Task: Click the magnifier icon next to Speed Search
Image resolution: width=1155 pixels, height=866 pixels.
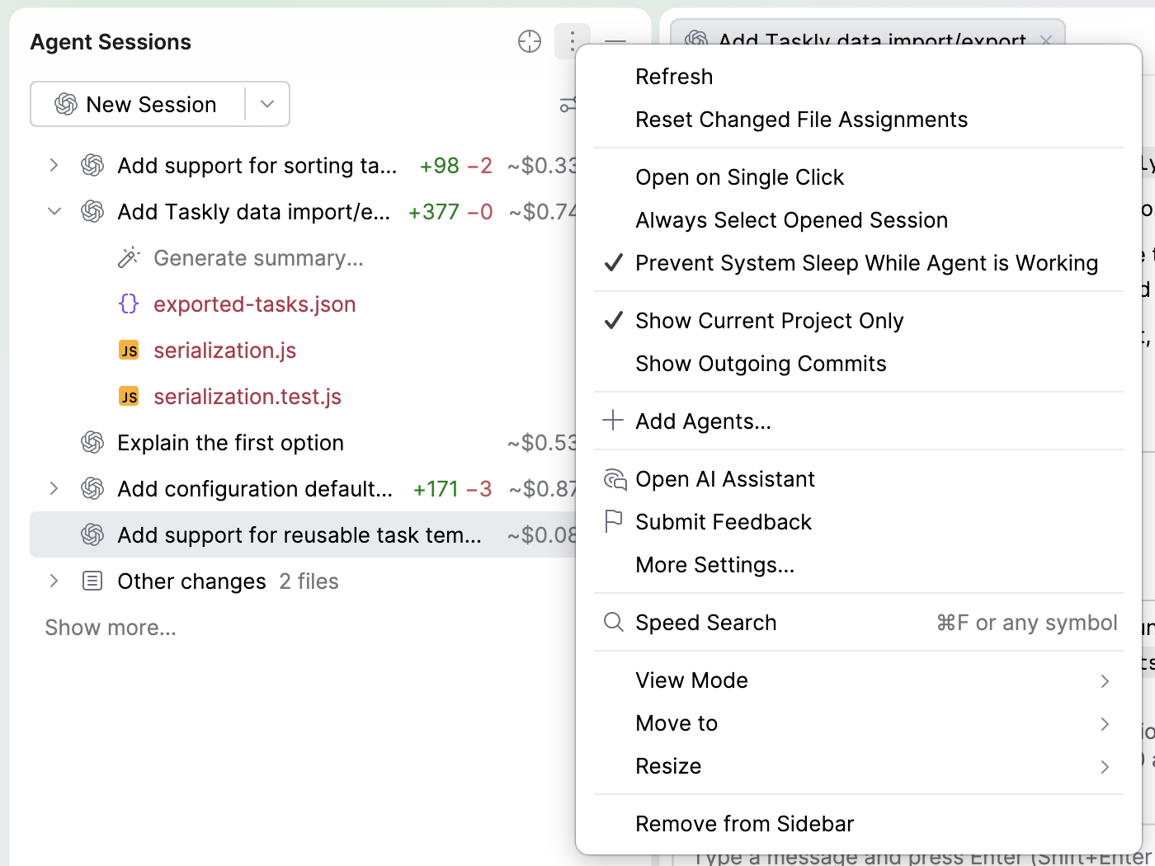Action: (613, 622)
